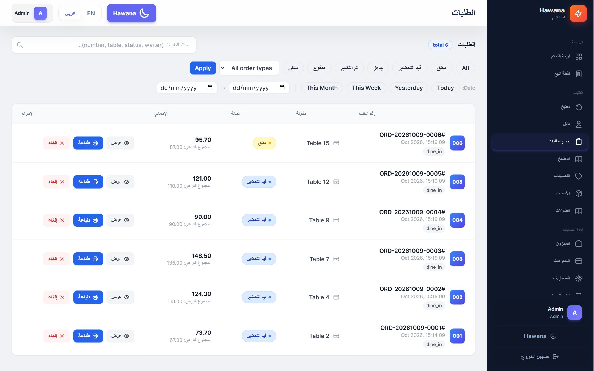Filter orders by قيد التحضير status
The width and height of the screenshot is (594, 371).
[410, 68]
